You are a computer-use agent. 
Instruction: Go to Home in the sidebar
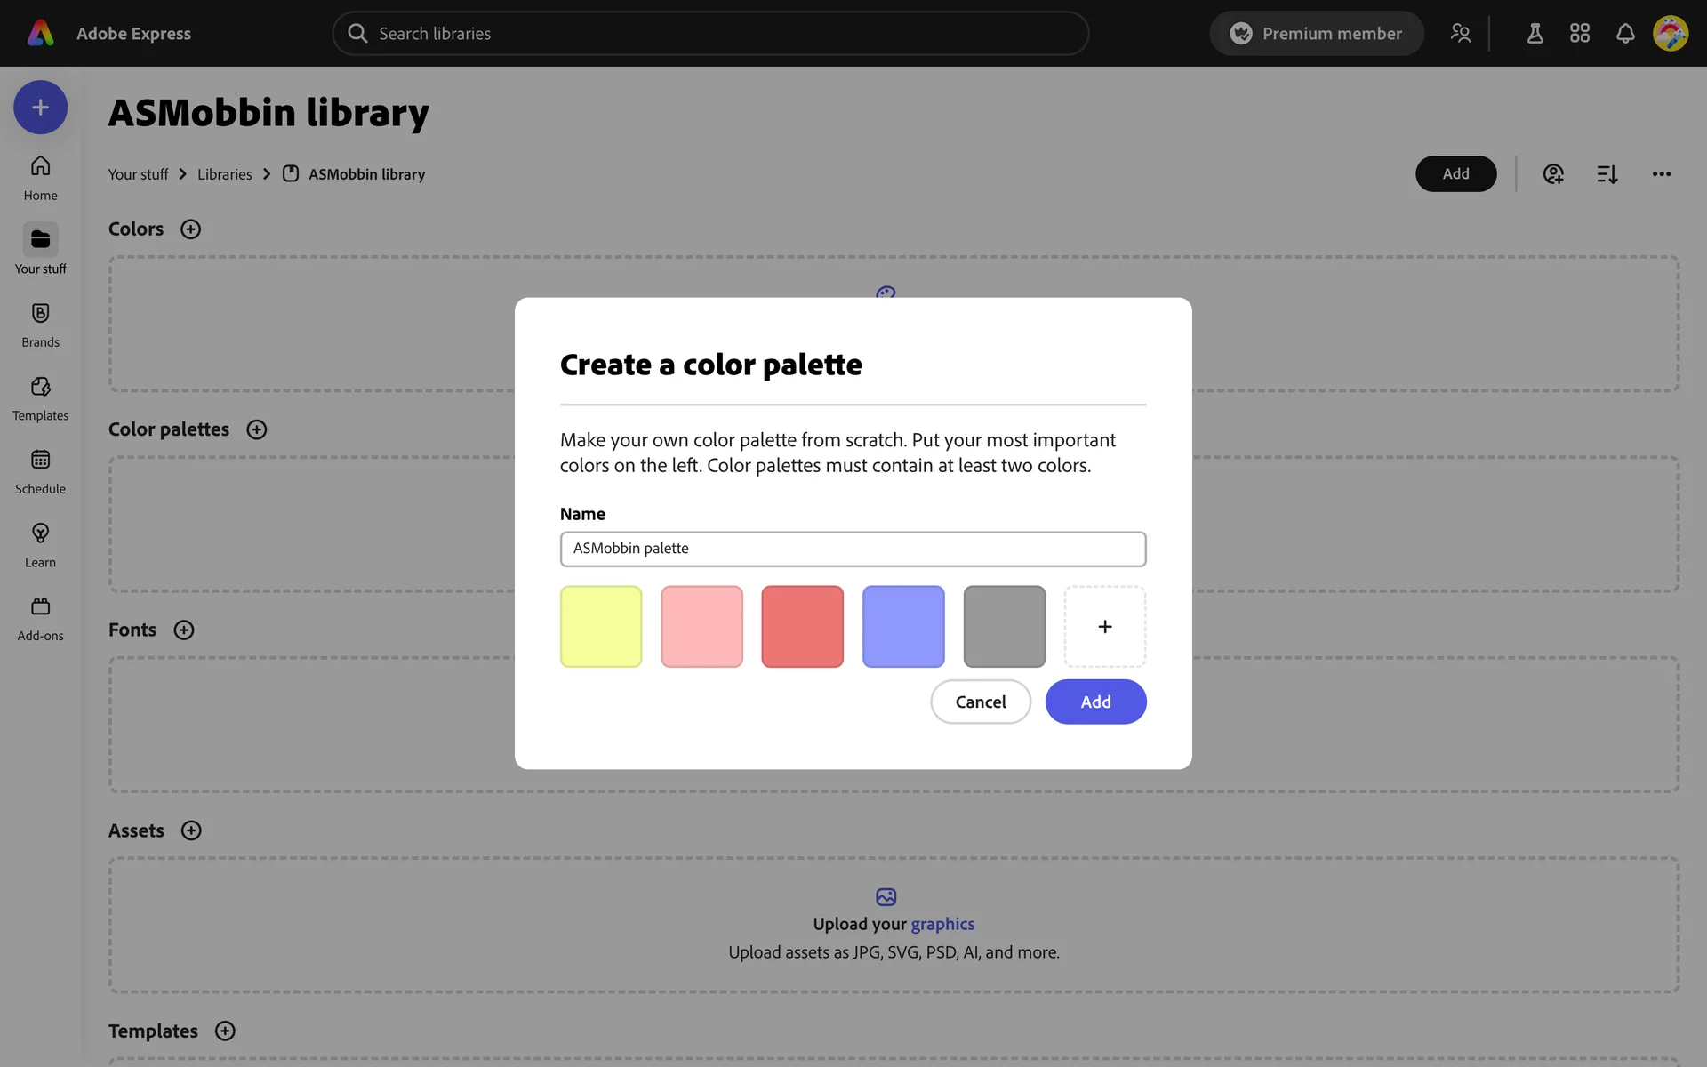click(40, 178)
